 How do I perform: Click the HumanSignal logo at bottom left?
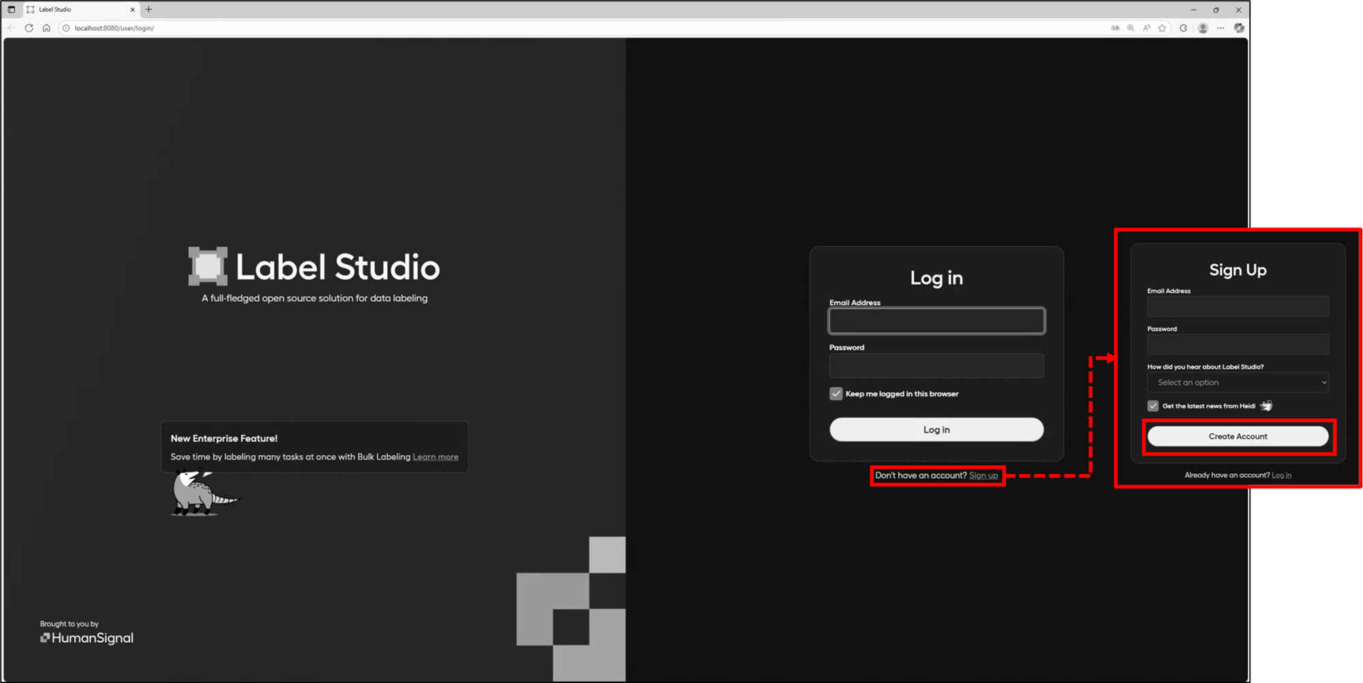87,637
